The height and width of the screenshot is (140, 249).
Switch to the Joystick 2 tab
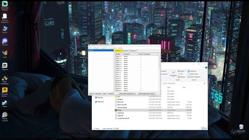click(126, 51)
